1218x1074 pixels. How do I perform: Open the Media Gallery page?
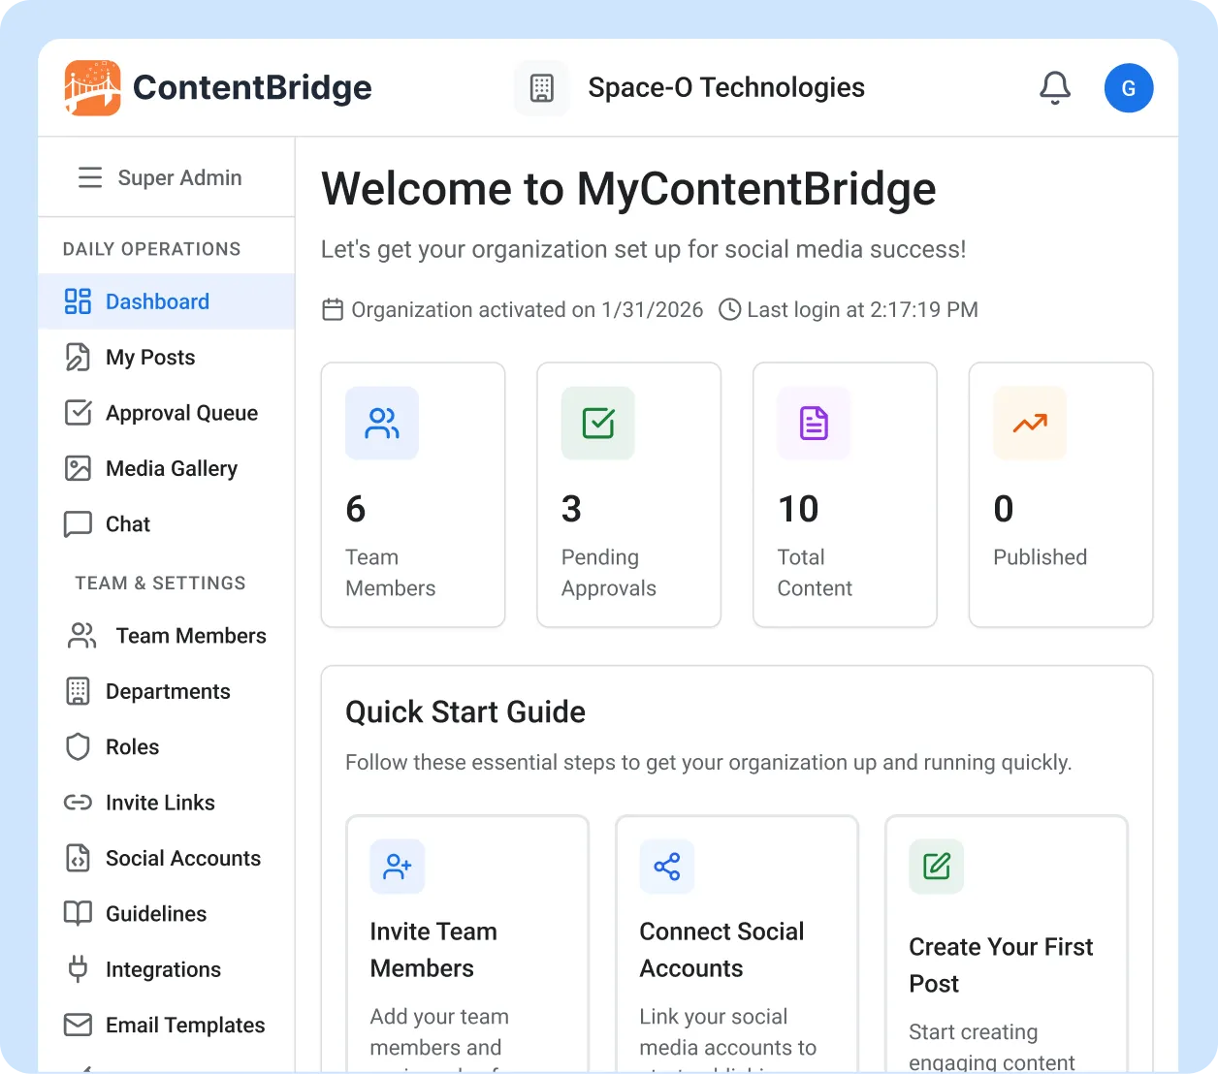click(x=171, y=468)
